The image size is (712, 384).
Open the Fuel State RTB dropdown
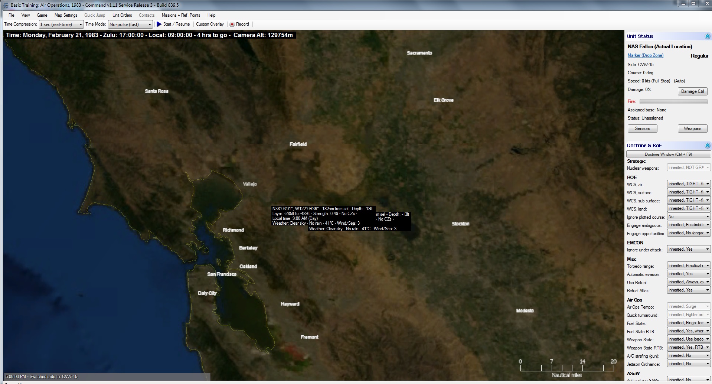[x=689, y=331]
